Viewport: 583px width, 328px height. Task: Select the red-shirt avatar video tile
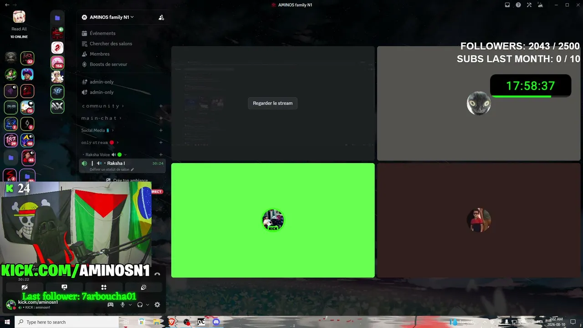point(479,220)
